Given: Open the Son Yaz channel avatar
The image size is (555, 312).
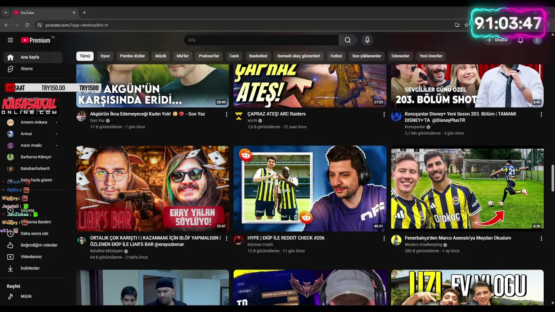Looking at the screenshot, I should coord(82,116).
